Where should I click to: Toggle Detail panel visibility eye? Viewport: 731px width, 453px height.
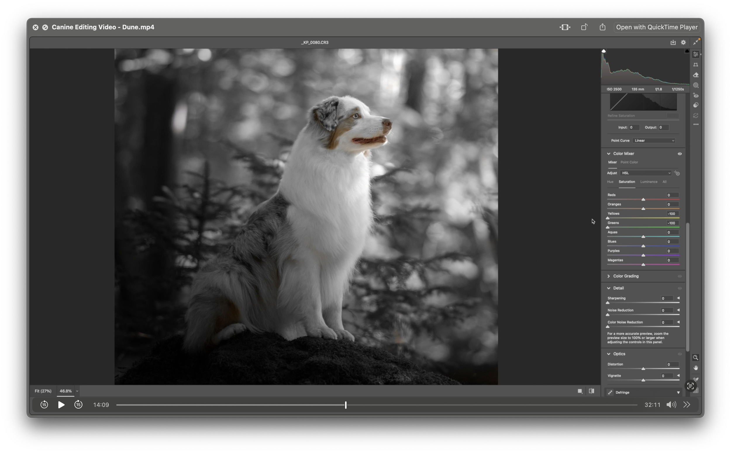click(x=680, y=288)
